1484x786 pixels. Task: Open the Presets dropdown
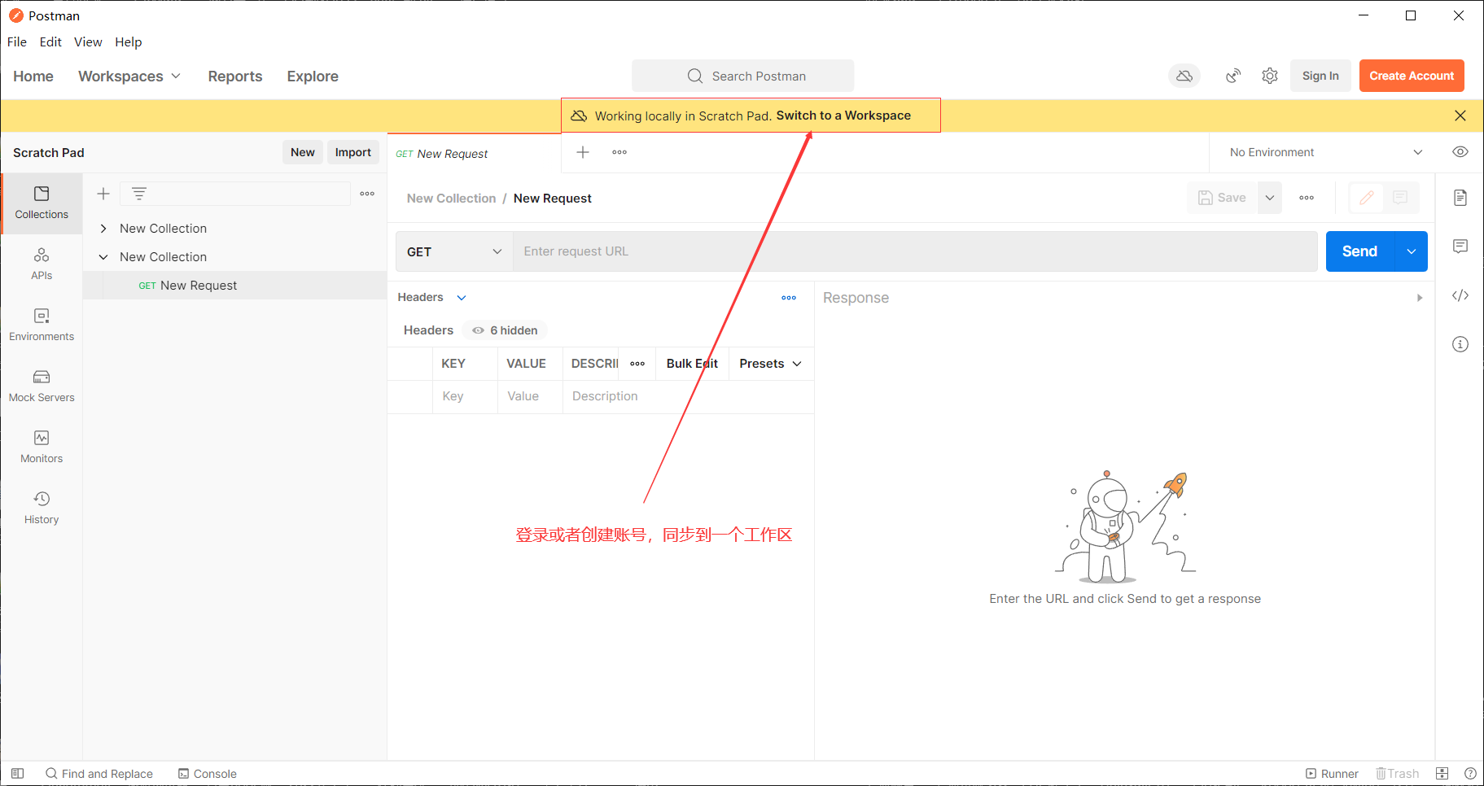point(770,364)
